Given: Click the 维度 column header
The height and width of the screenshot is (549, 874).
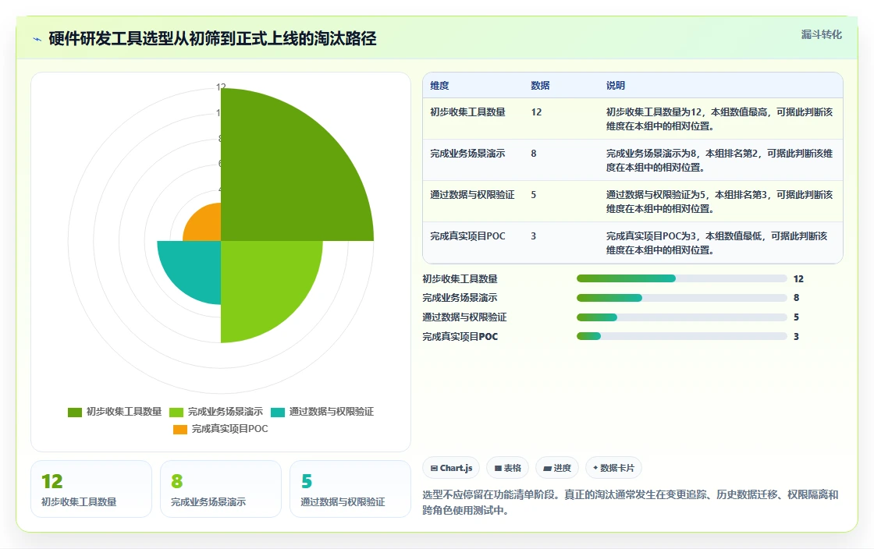Looking at the screenshot, I should click(439, 86).
